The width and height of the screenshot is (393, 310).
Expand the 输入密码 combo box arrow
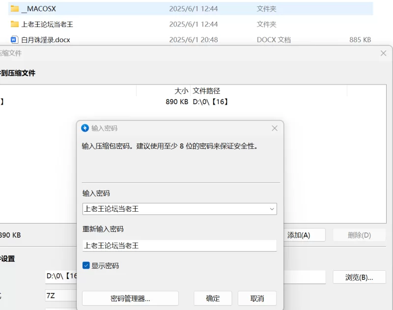(272, 209)
